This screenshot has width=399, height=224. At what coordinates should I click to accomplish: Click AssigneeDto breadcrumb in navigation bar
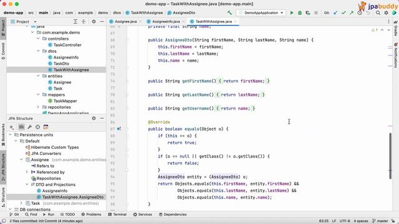coord(181,12)
